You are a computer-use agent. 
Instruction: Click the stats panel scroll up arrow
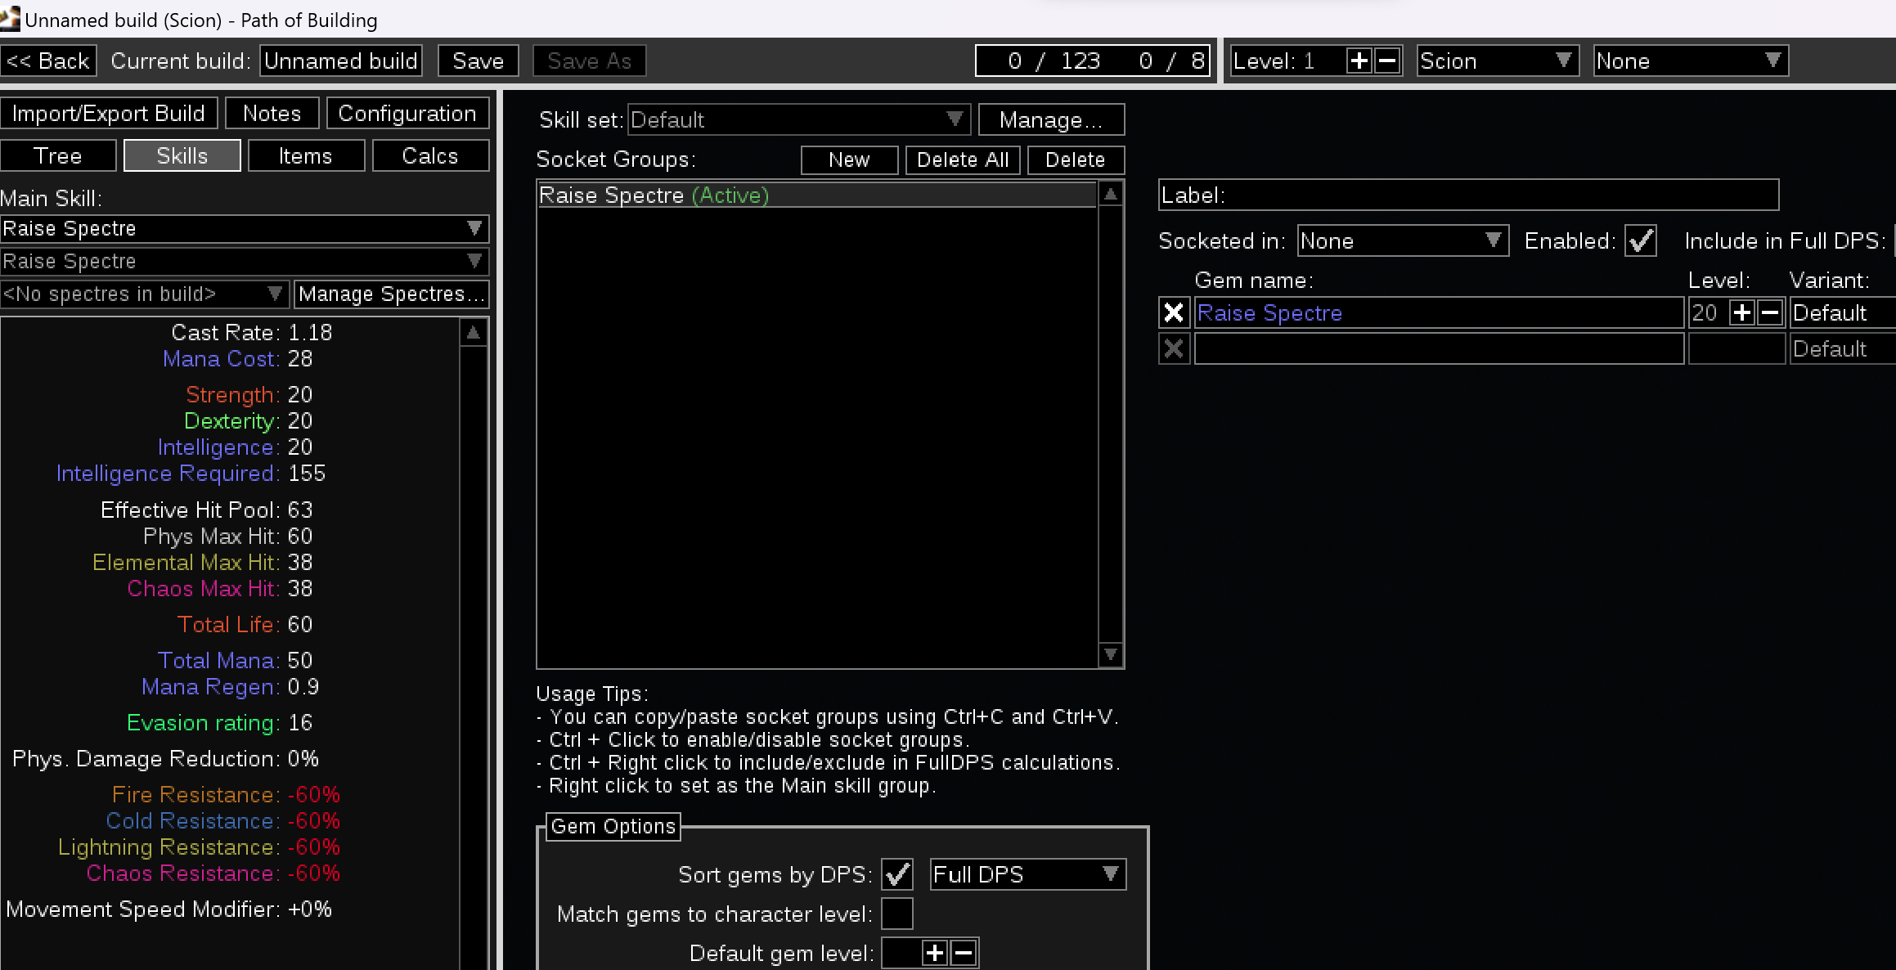(473, 333)
